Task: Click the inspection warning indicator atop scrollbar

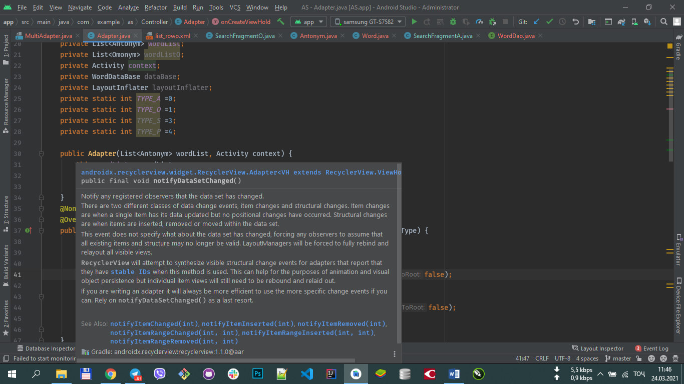Action: [670, 45]
